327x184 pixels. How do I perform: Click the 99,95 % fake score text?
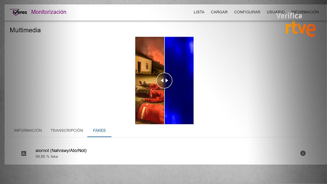coord(47,156)
